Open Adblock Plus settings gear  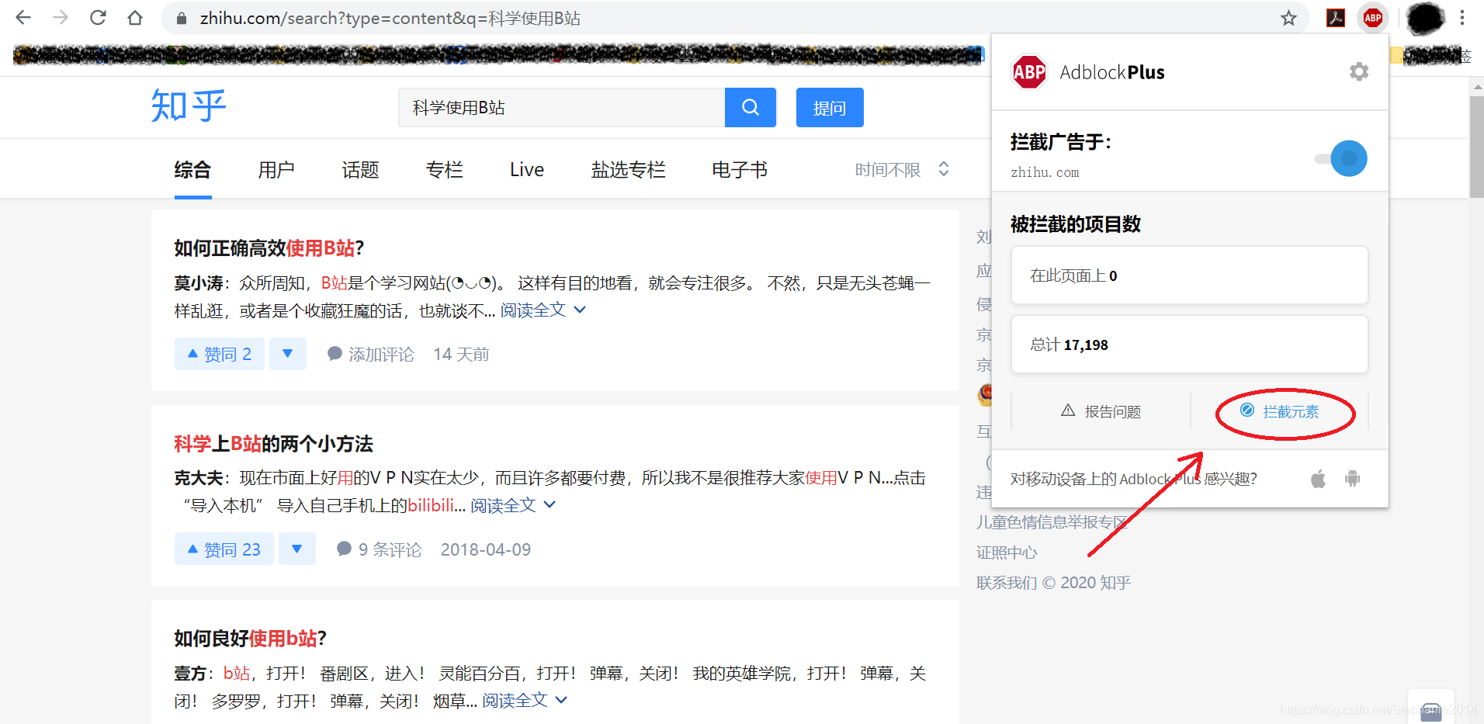(1359, 71)
